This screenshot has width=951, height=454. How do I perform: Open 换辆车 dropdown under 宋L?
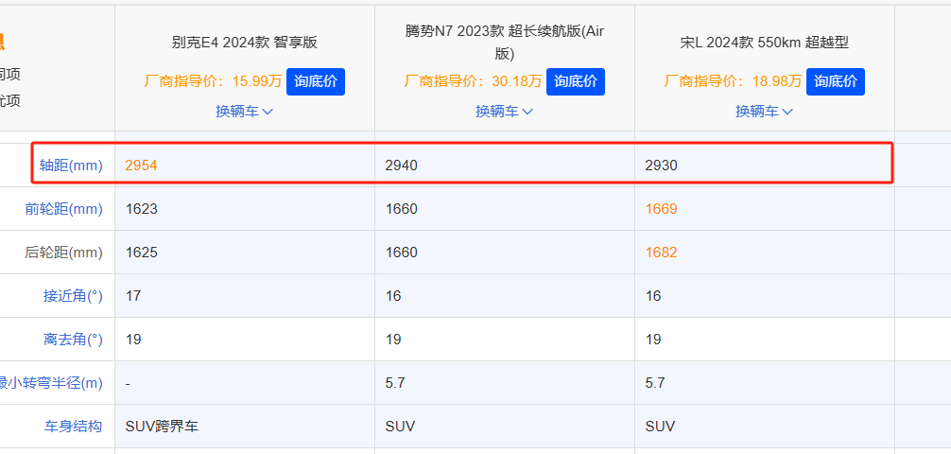pos(764,112)
